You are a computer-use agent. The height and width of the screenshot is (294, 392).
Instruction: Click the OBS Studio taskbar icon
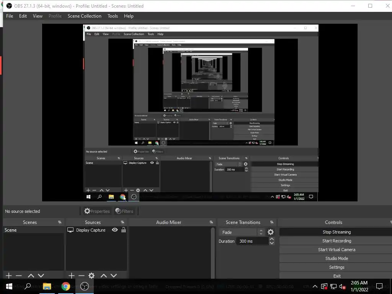click(85, 286)
